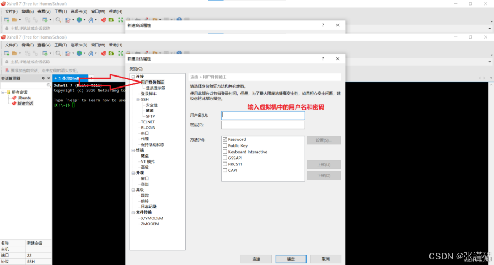Open 帮助(H) menu in upper Xshell window
The width and height of the screenshot is (494, 265).
coord(116,12)
